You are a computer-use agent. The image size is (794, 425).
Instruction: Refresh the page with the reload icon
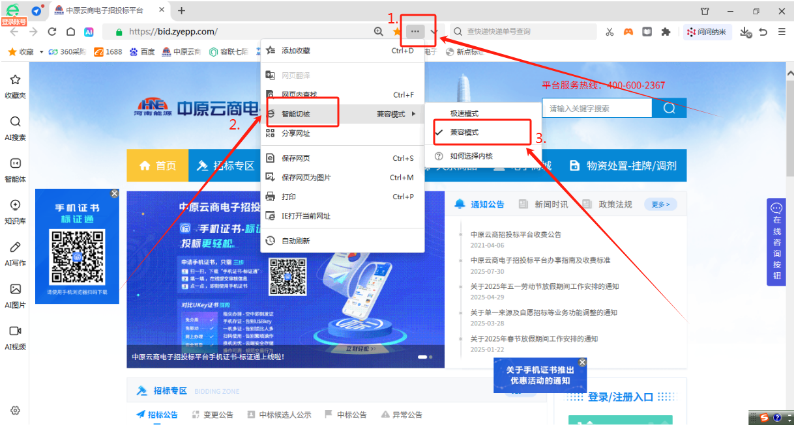tap(52, 32)
